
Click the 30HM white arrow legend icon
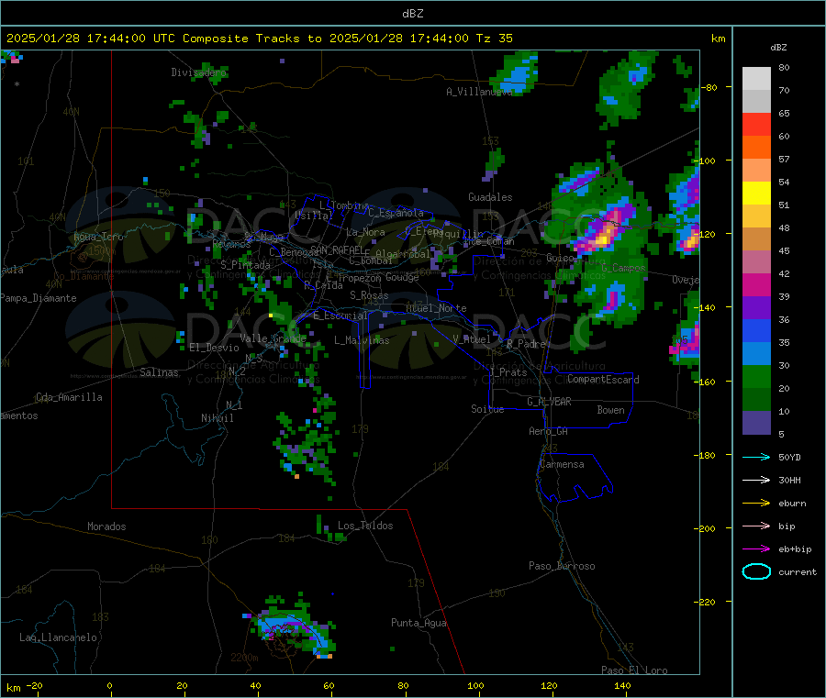coord(756,480)
